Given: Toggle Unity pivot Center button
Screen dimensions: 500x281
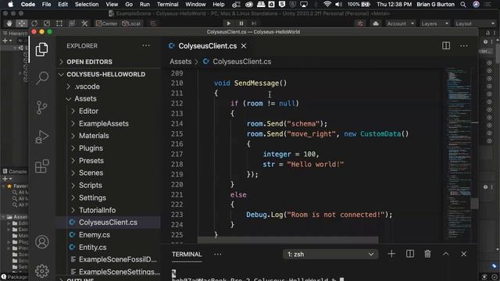Looking at the screenshot, I should [x=106, y=23].
